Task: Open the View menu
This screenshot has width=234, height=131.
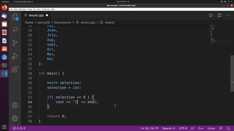Action: (x=30, y=9)
